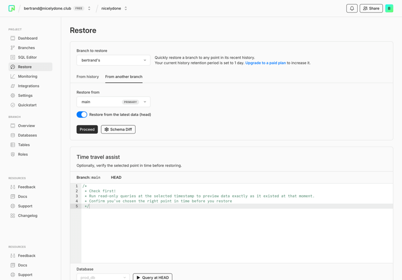Image resolution: width=402 pixels, height=280 pixels.
Task: Open Integrations page
Action: pyautogui.click(x=30, y=86)
